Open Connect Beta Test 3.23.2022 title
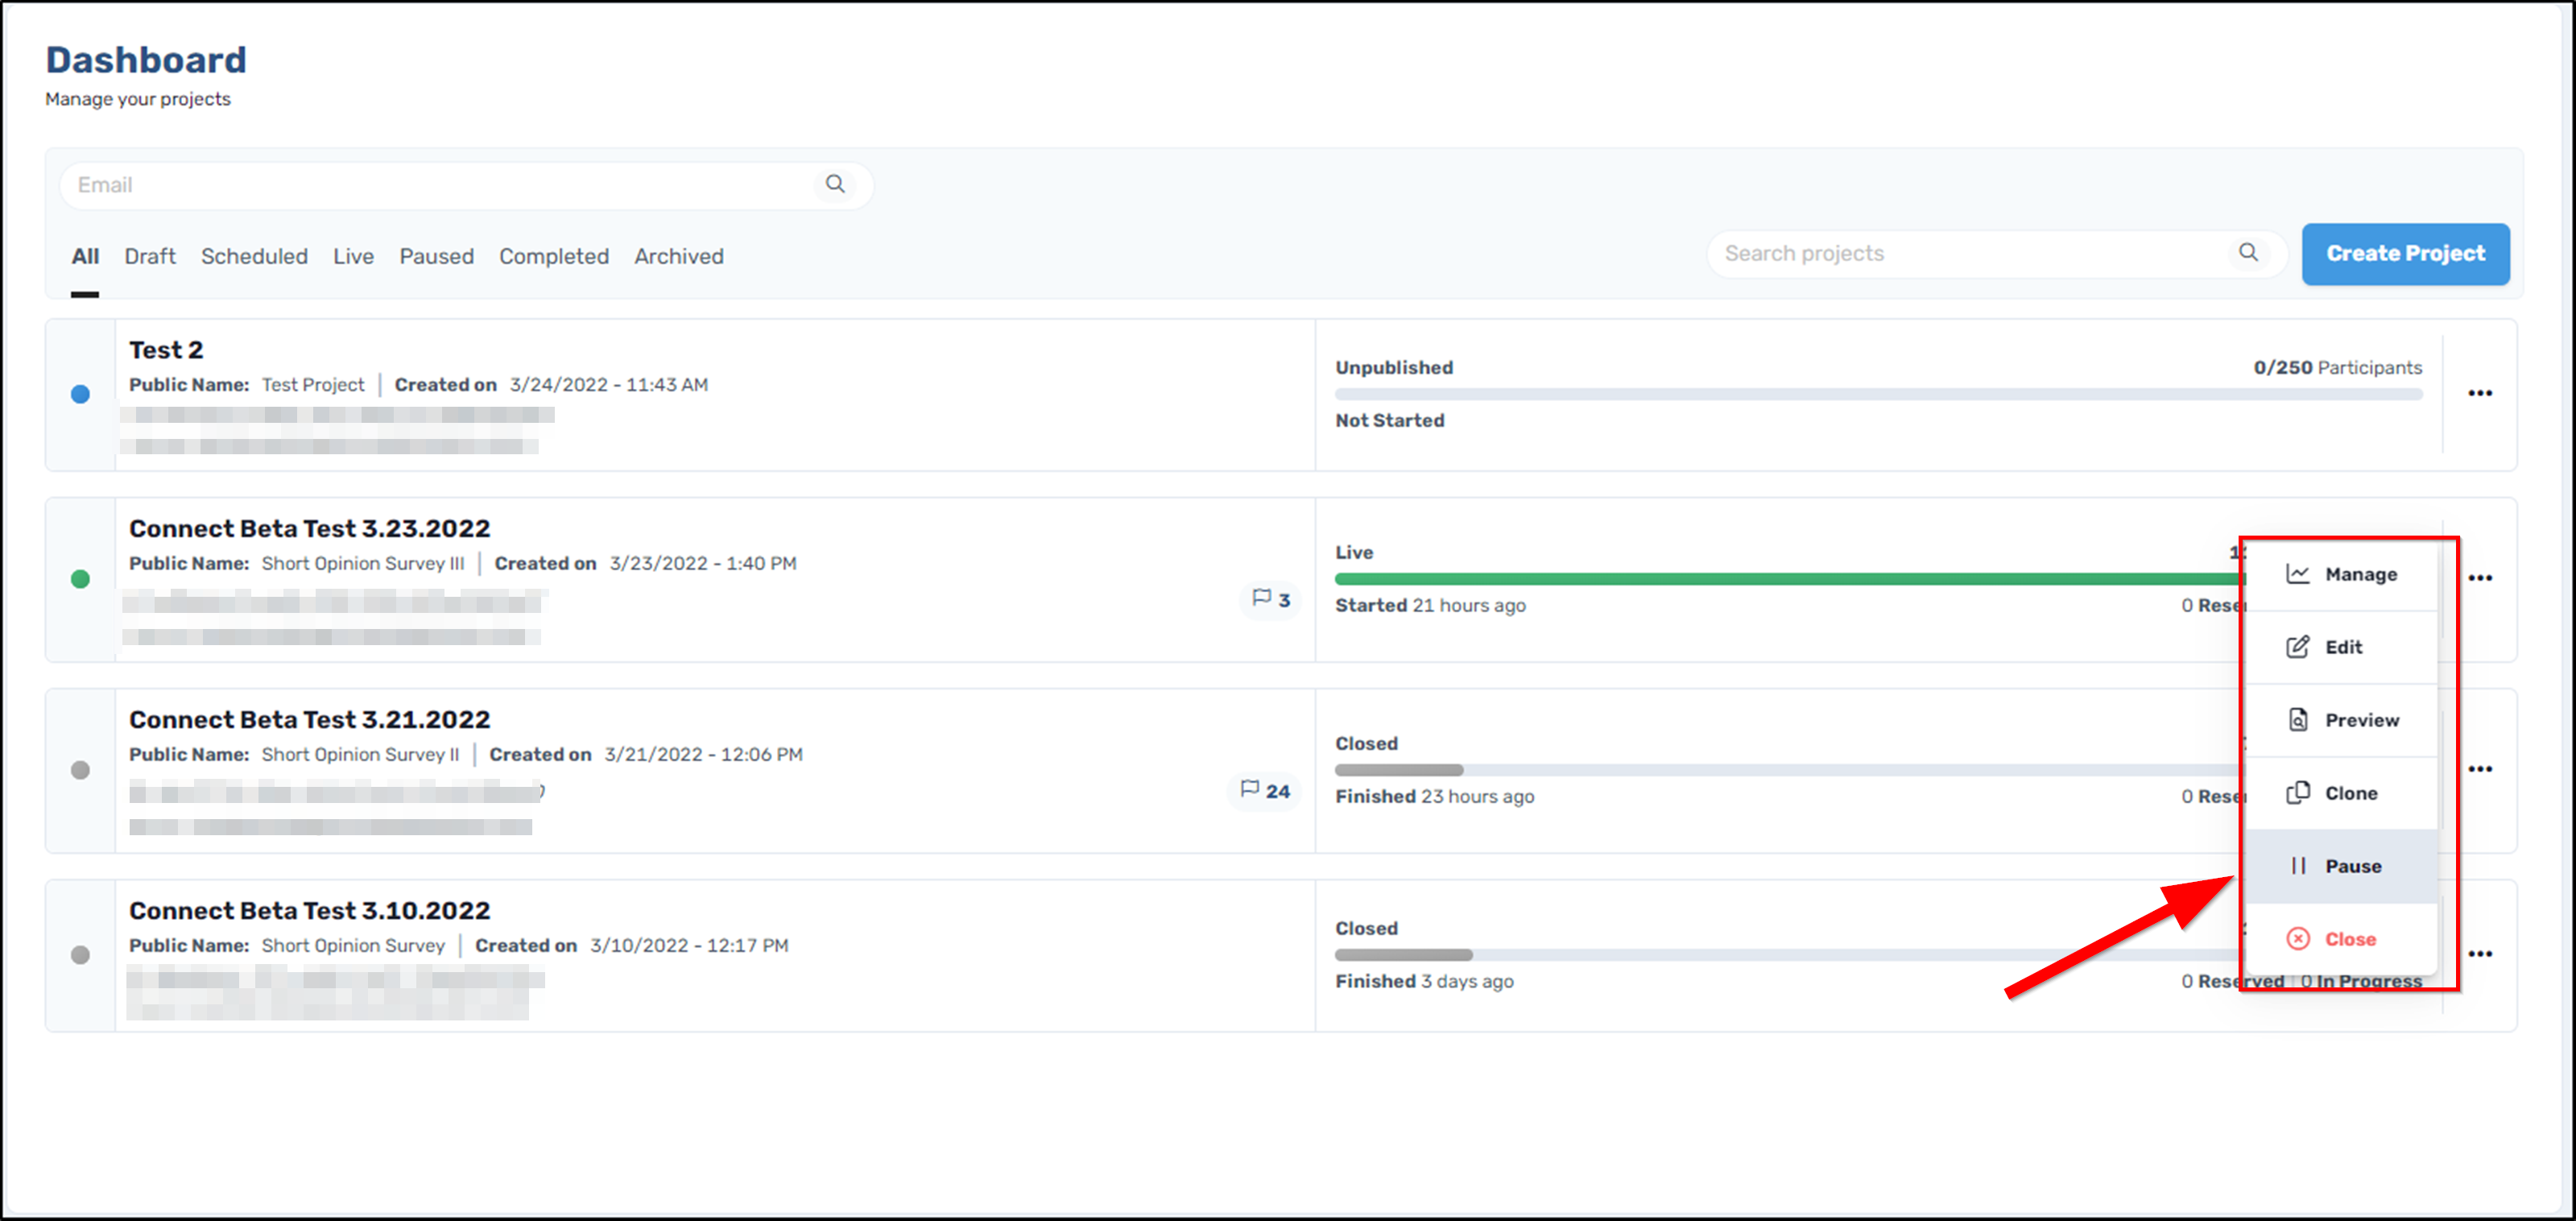 (x=309, y=528)
